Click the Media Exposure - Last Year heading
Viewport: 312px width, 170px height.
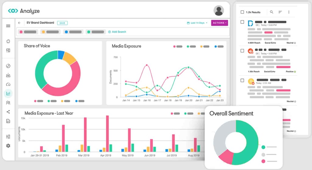pos(49,113)
